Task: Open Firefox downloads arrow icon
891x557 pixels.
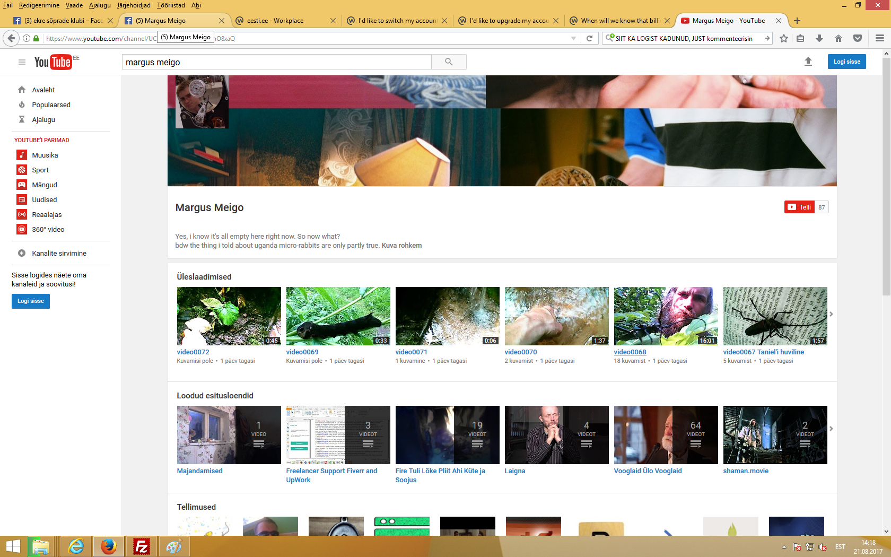Action: 819,38
